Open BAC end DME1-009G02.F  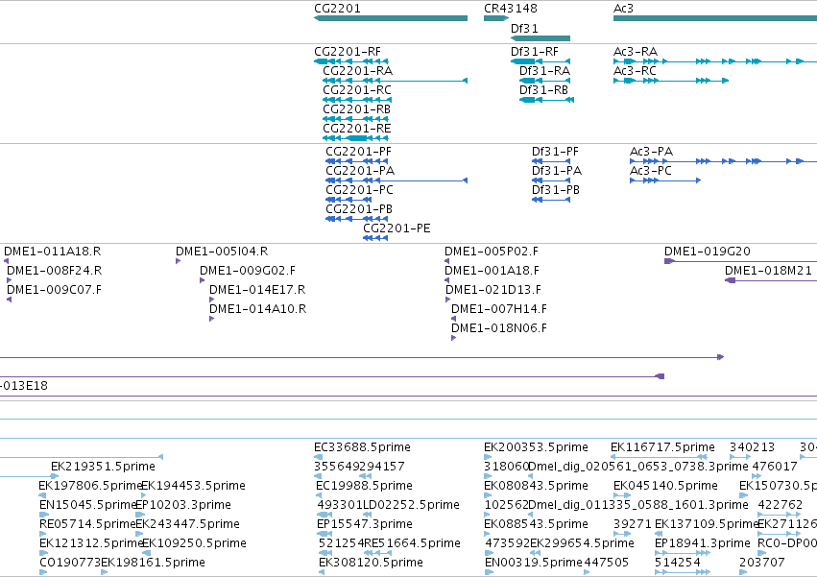click(248, 271)
